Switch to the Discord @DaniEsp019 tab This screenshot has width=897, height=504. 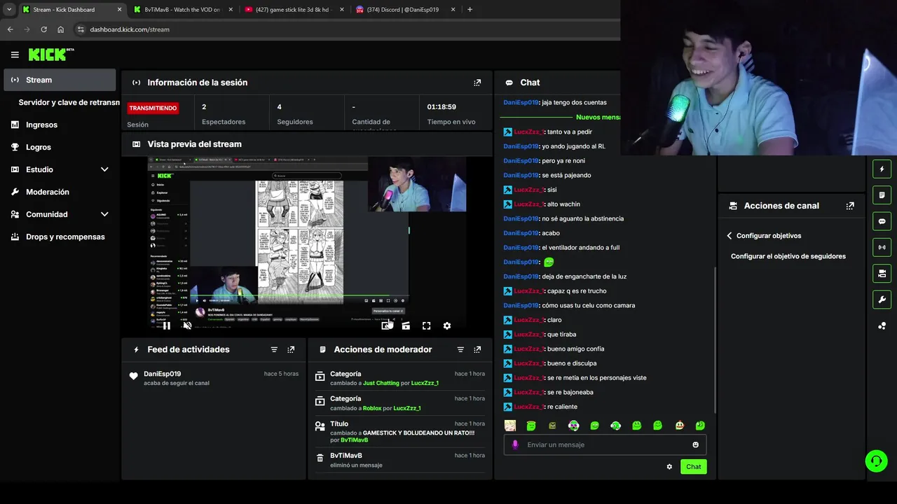click(x=406, y=10)
